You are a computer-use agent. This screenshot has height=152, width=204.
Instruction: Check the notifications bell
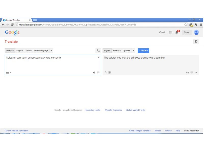(x=177, y=32)
